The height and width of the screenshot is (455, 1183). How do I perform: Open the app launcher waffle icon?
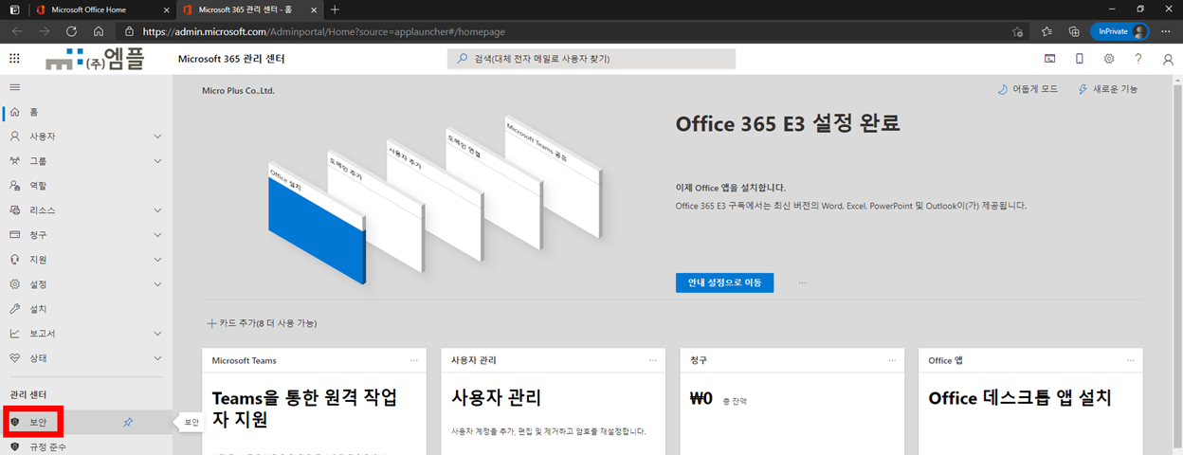click(x=14, y=59)
